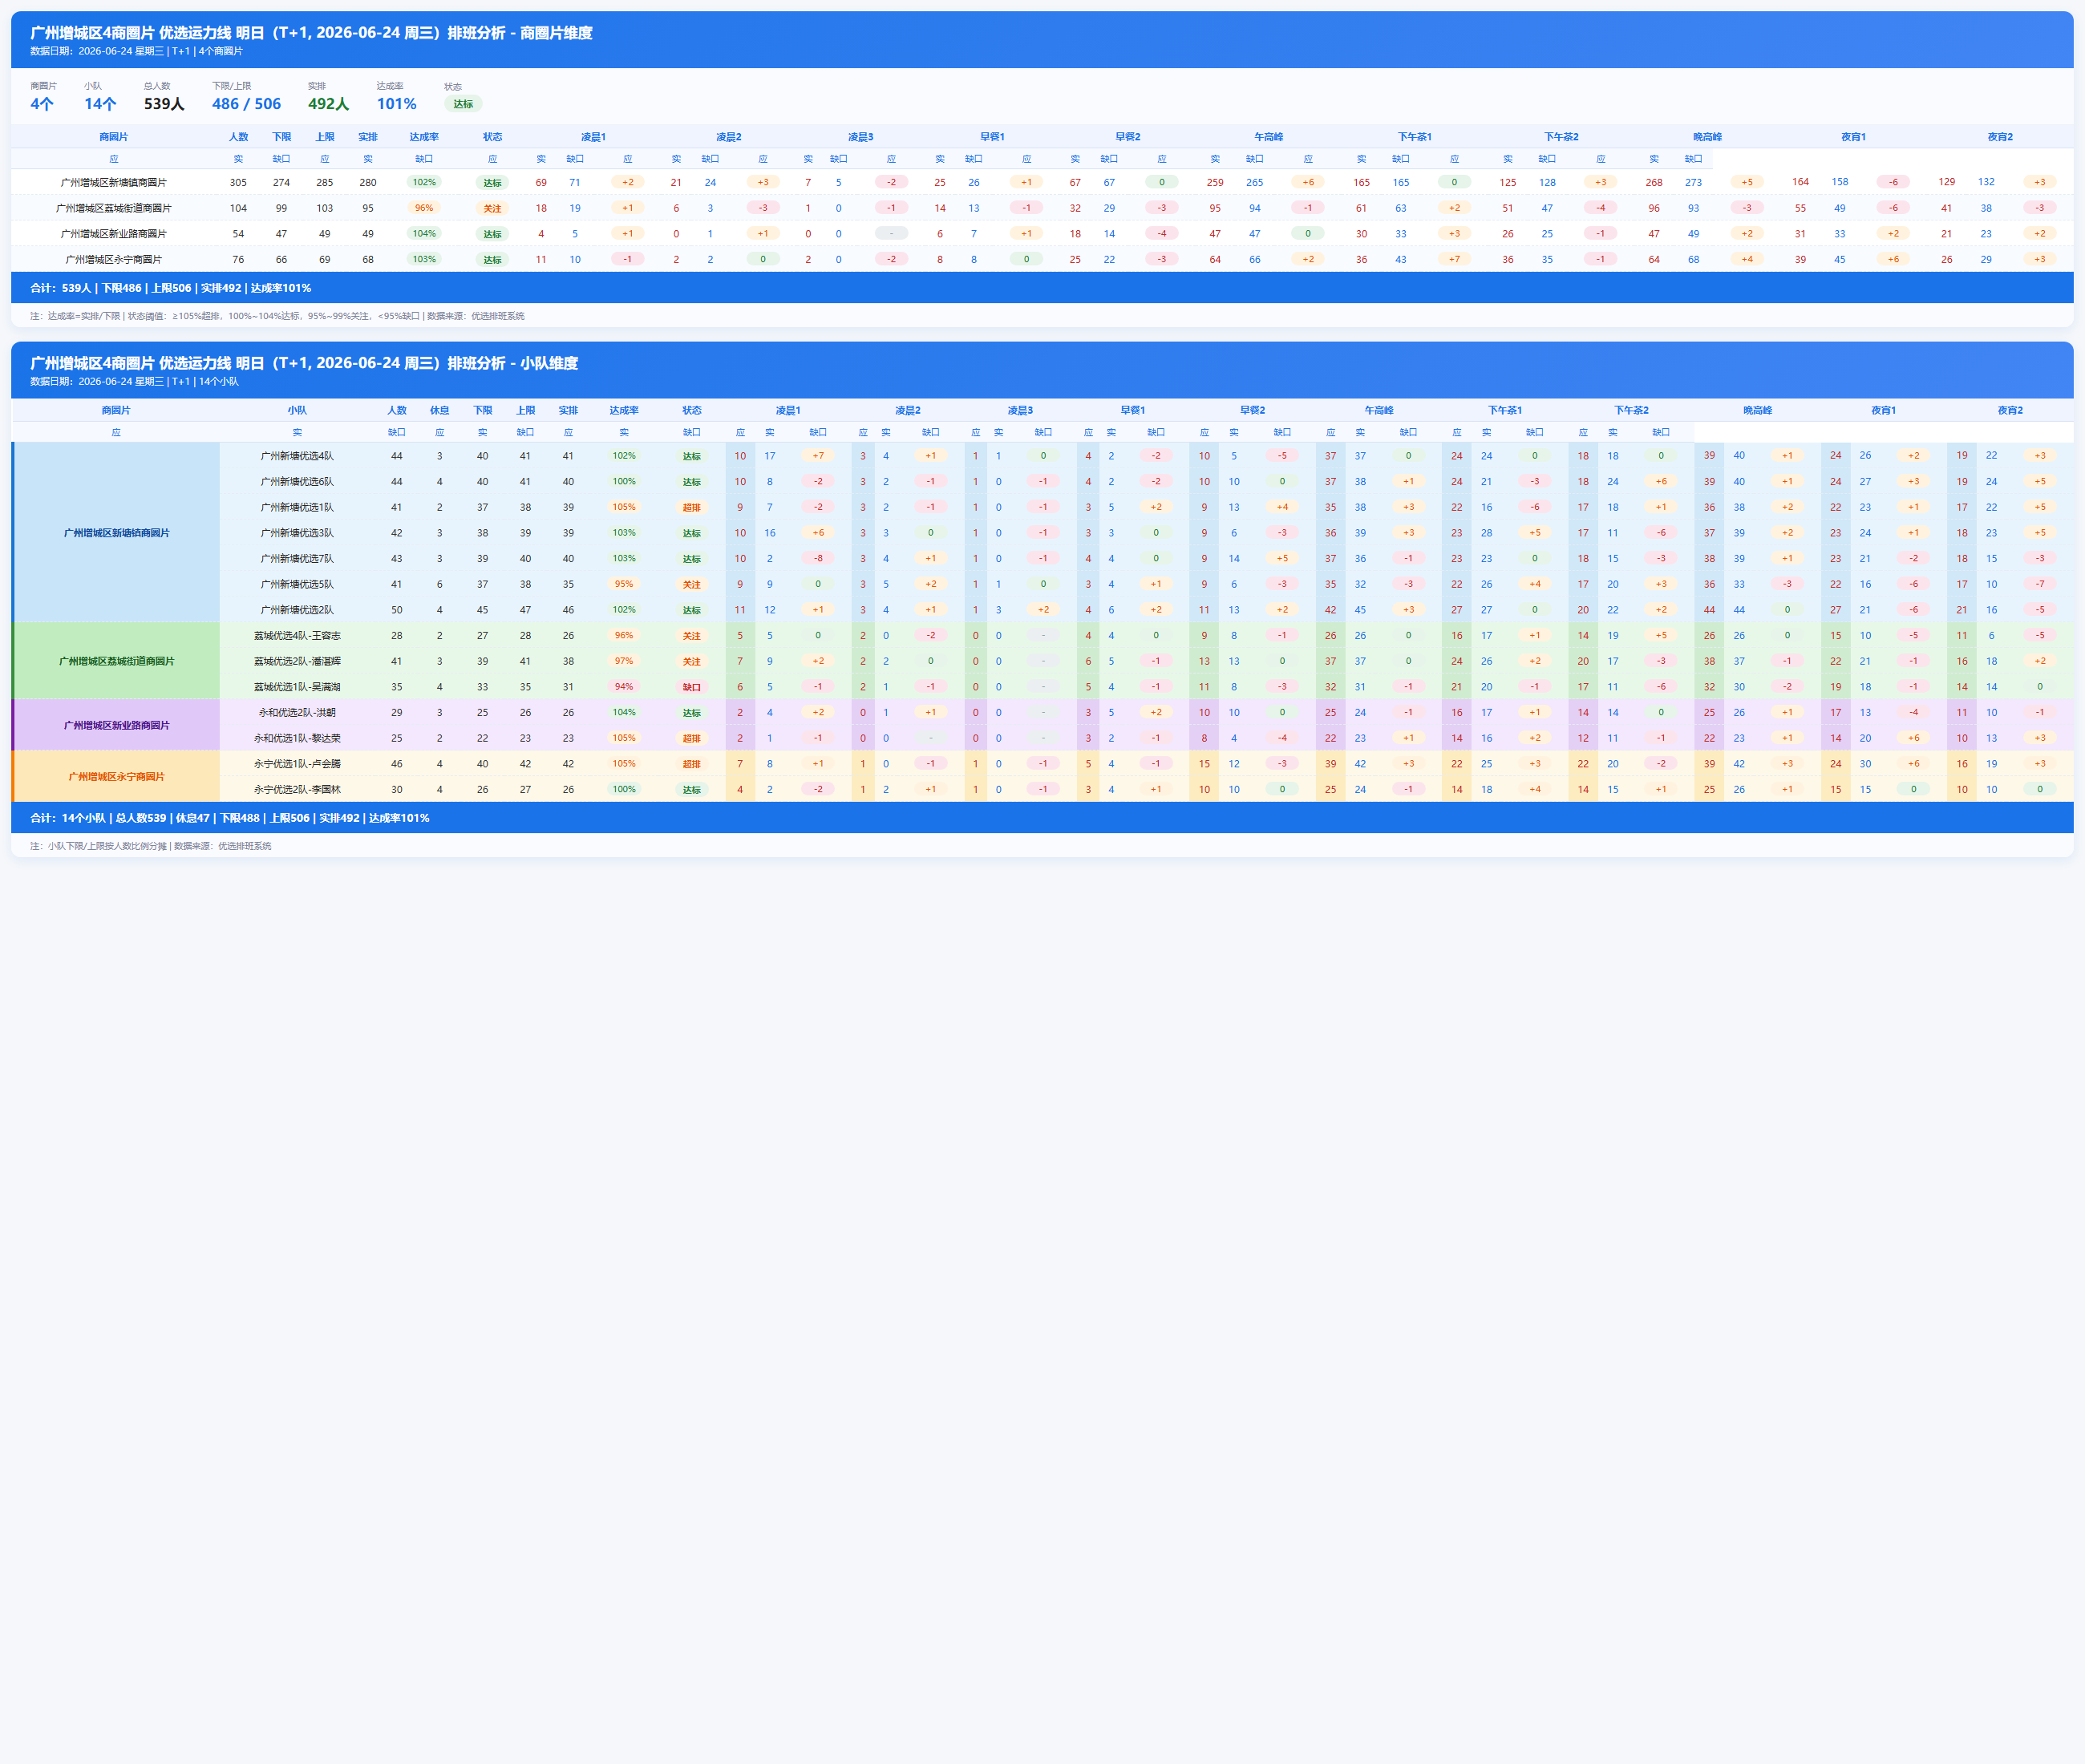Click the 商圈片维度 report title
Viewport: 2085px width, 1764px height.
tap(311, 33)
